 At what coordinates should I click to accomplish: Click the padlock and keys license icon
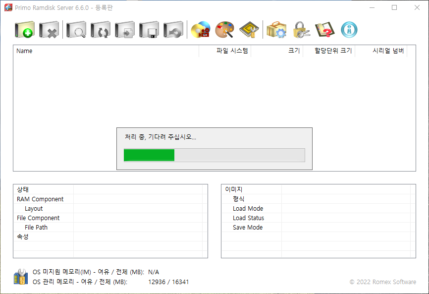point(301,30)
